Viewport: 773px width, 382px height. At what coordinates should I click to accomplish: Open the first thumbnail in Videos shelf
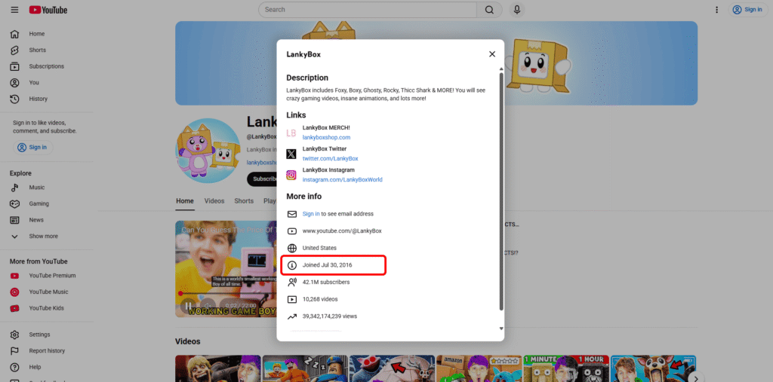pyautogui.click(x=218, y=368)
